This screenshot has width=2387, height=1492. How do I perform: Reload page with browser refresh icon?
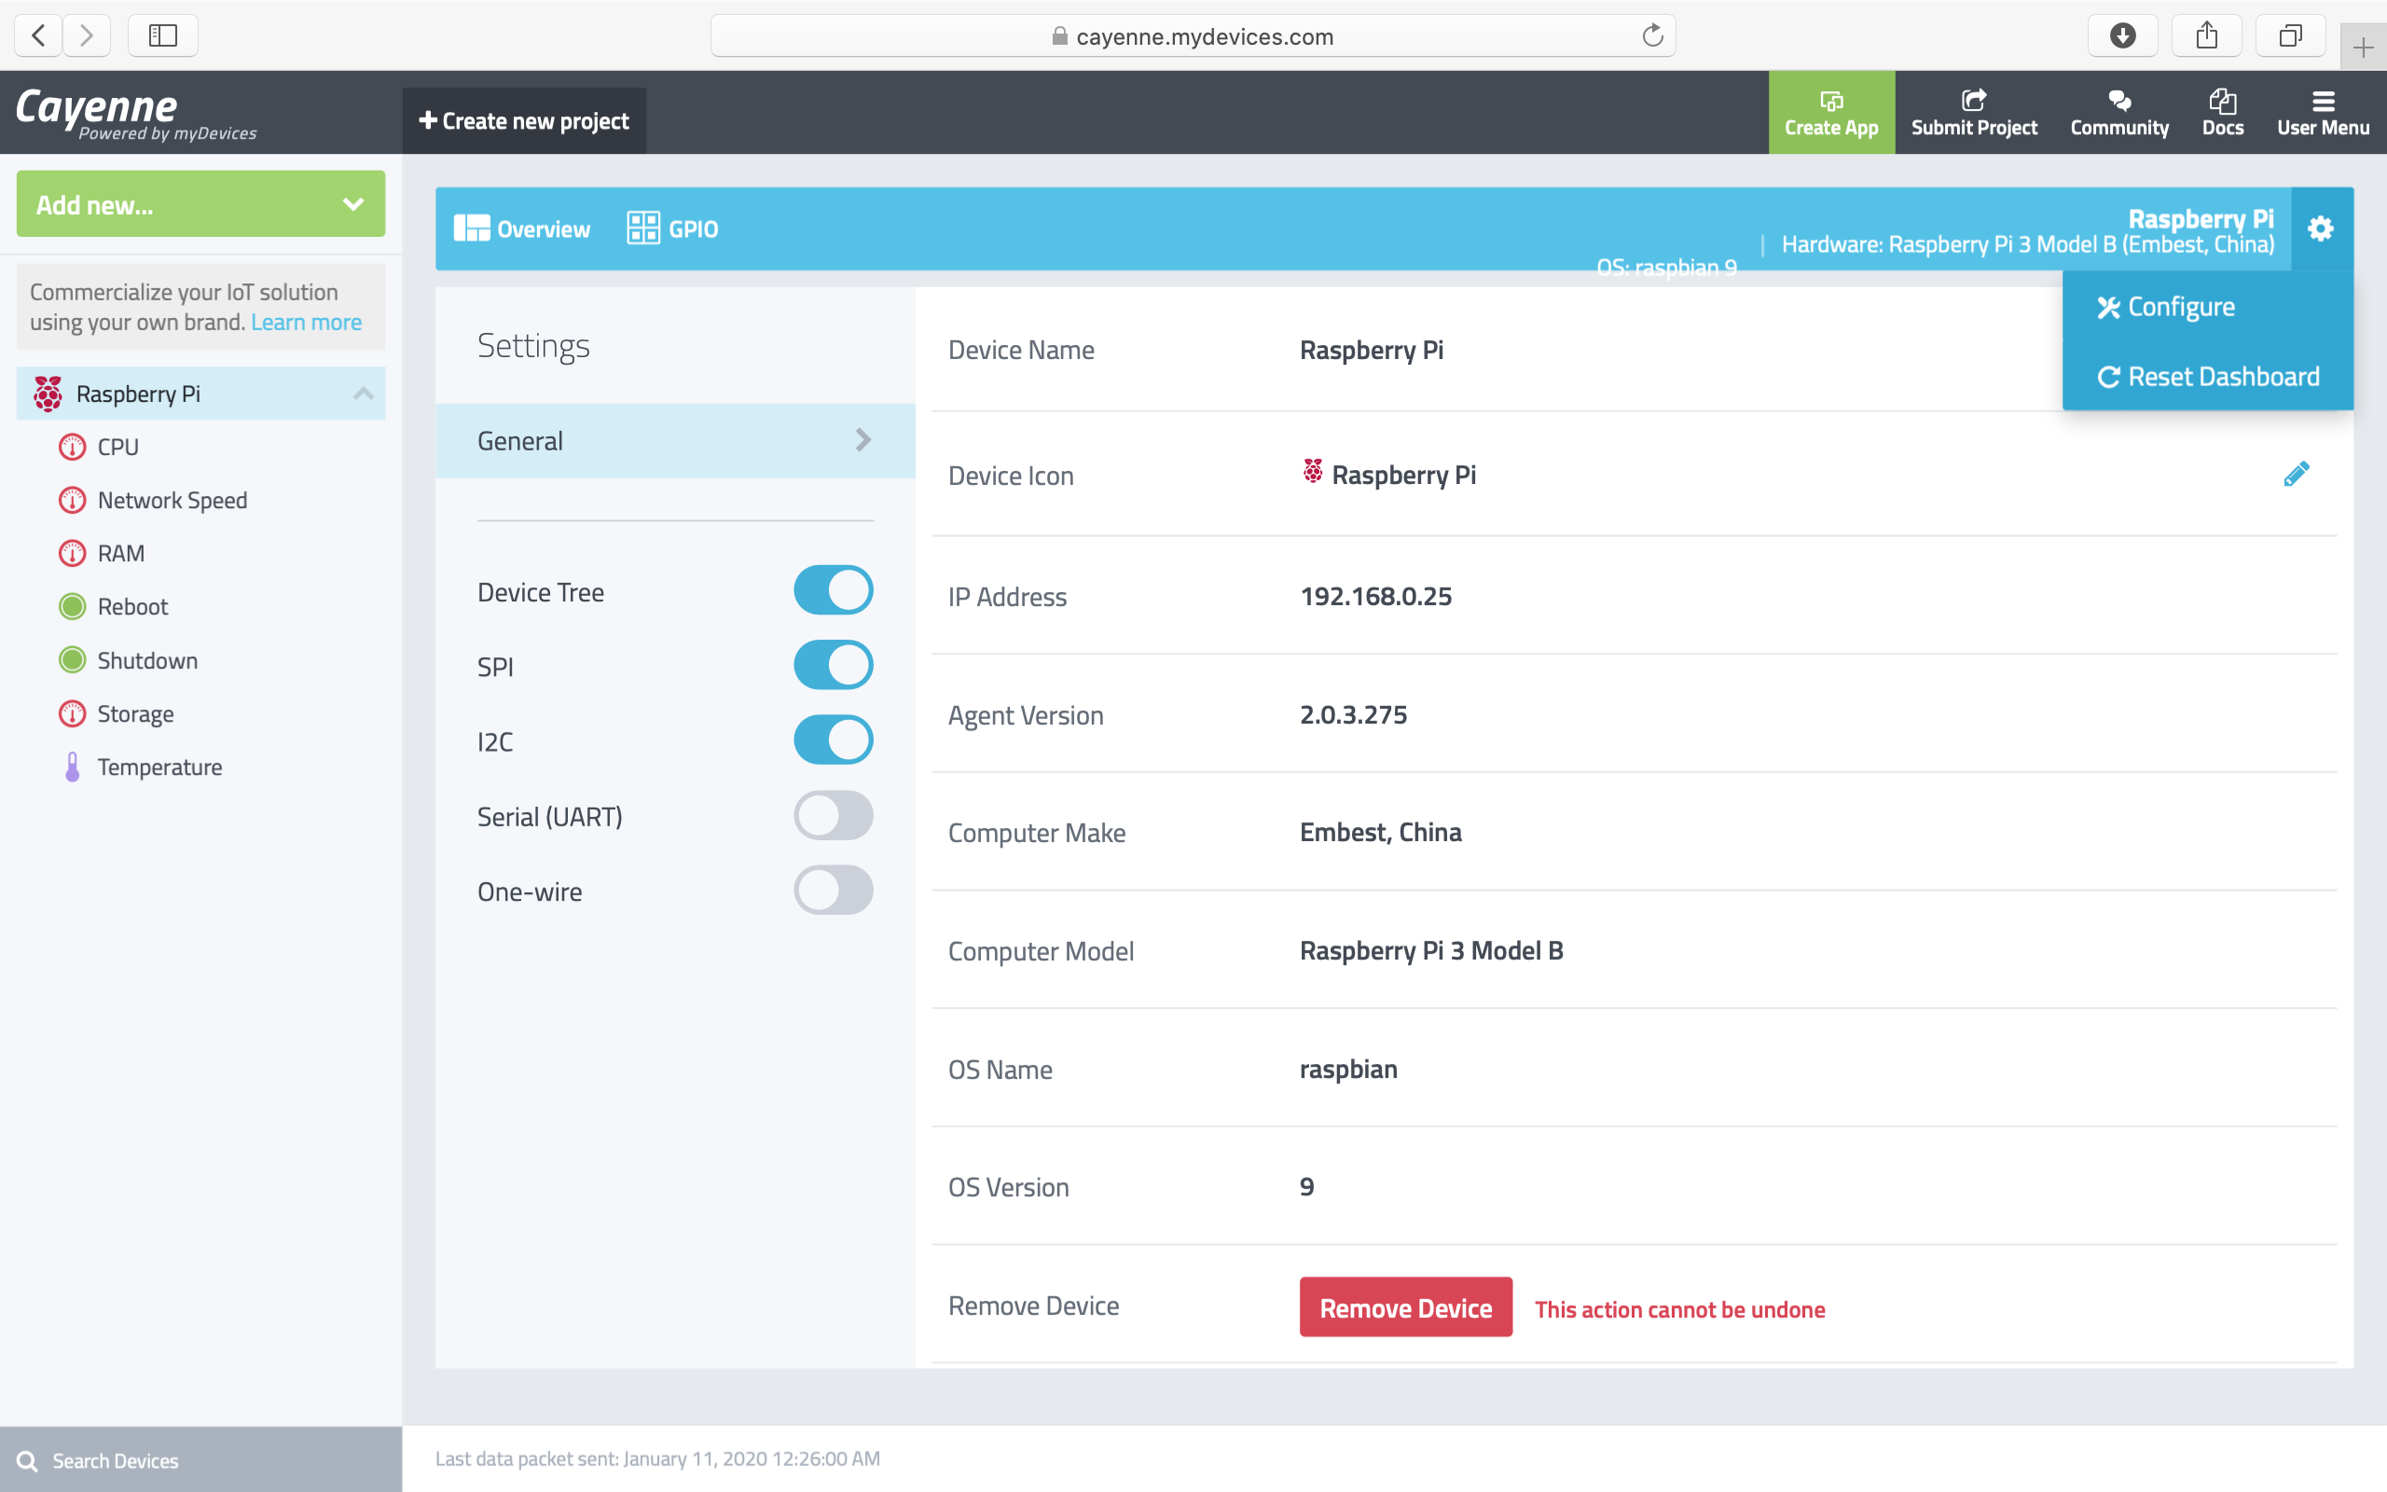click(1652, 36)
